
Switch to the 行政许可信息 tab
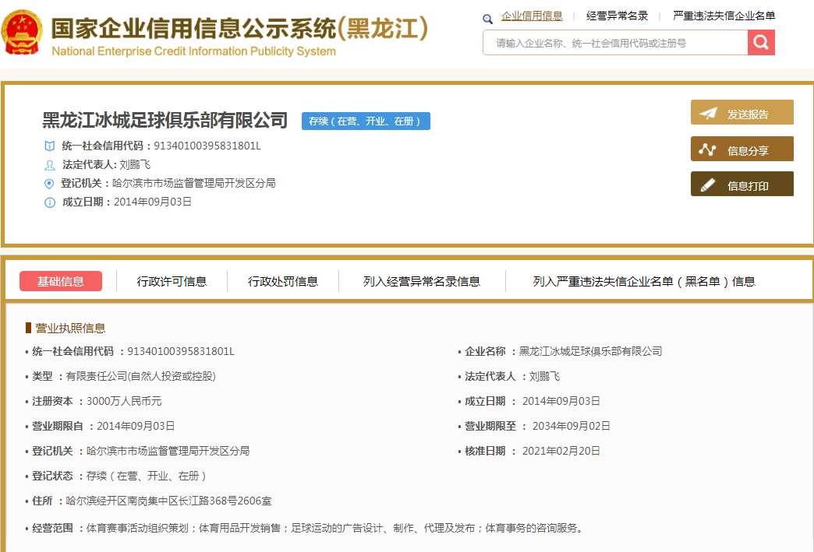point(172,281)
